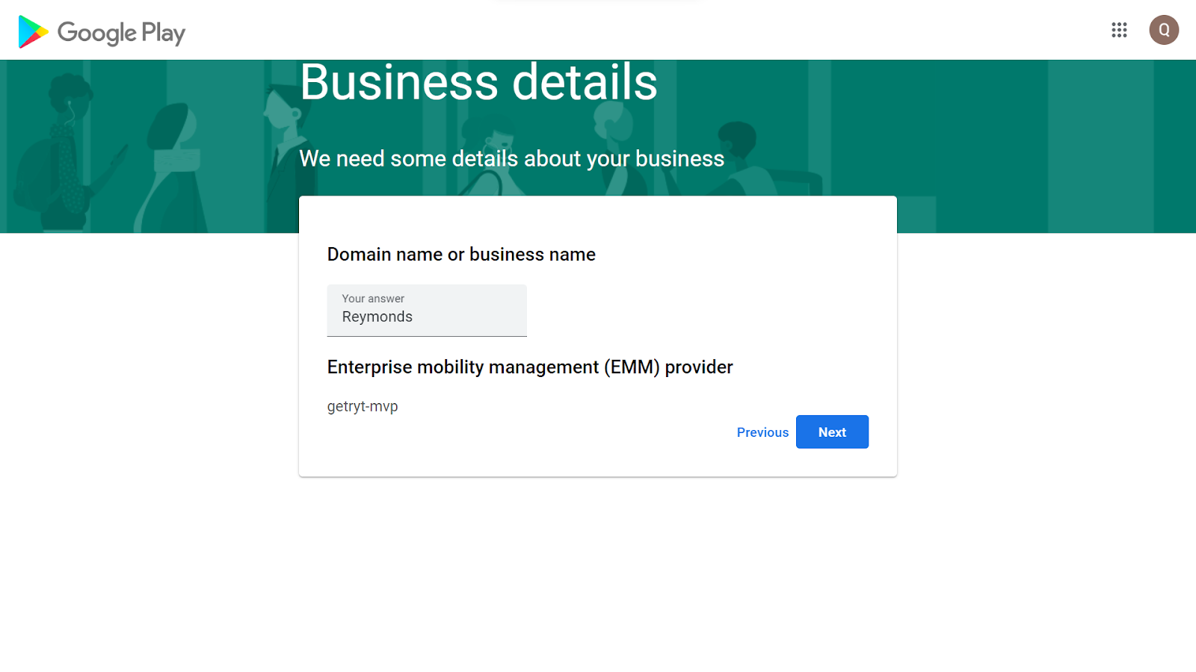Focus the business name answer field
This screenshot has width=1196, height=672.
(427, 311)
